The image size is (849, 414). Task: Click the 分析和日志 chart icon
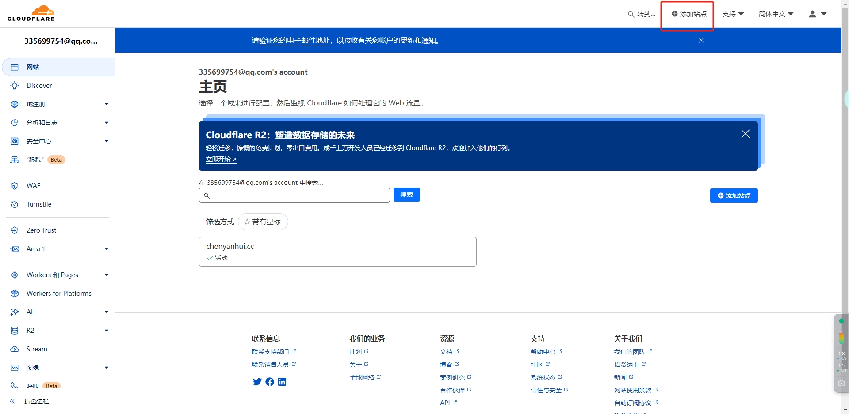pyautogui.click(x=15, y=123)
